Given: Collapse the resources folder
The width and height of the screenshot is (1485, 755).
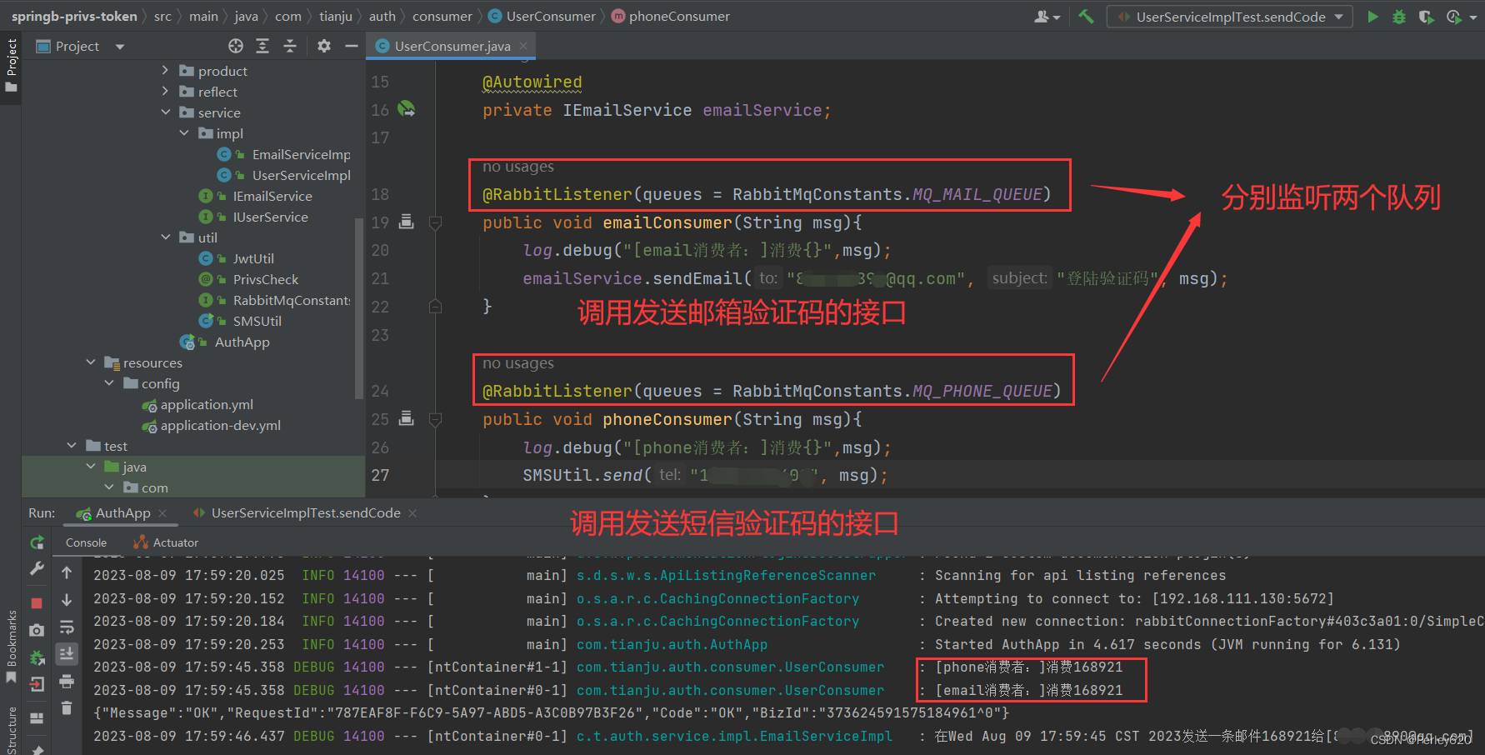Looking at the screenshot, I should point(91,362).
